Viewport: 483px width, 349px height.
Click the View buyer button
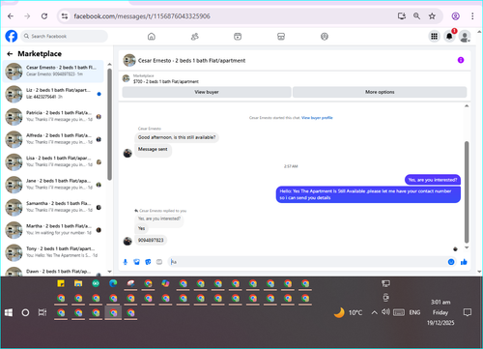tap(207, 92)
